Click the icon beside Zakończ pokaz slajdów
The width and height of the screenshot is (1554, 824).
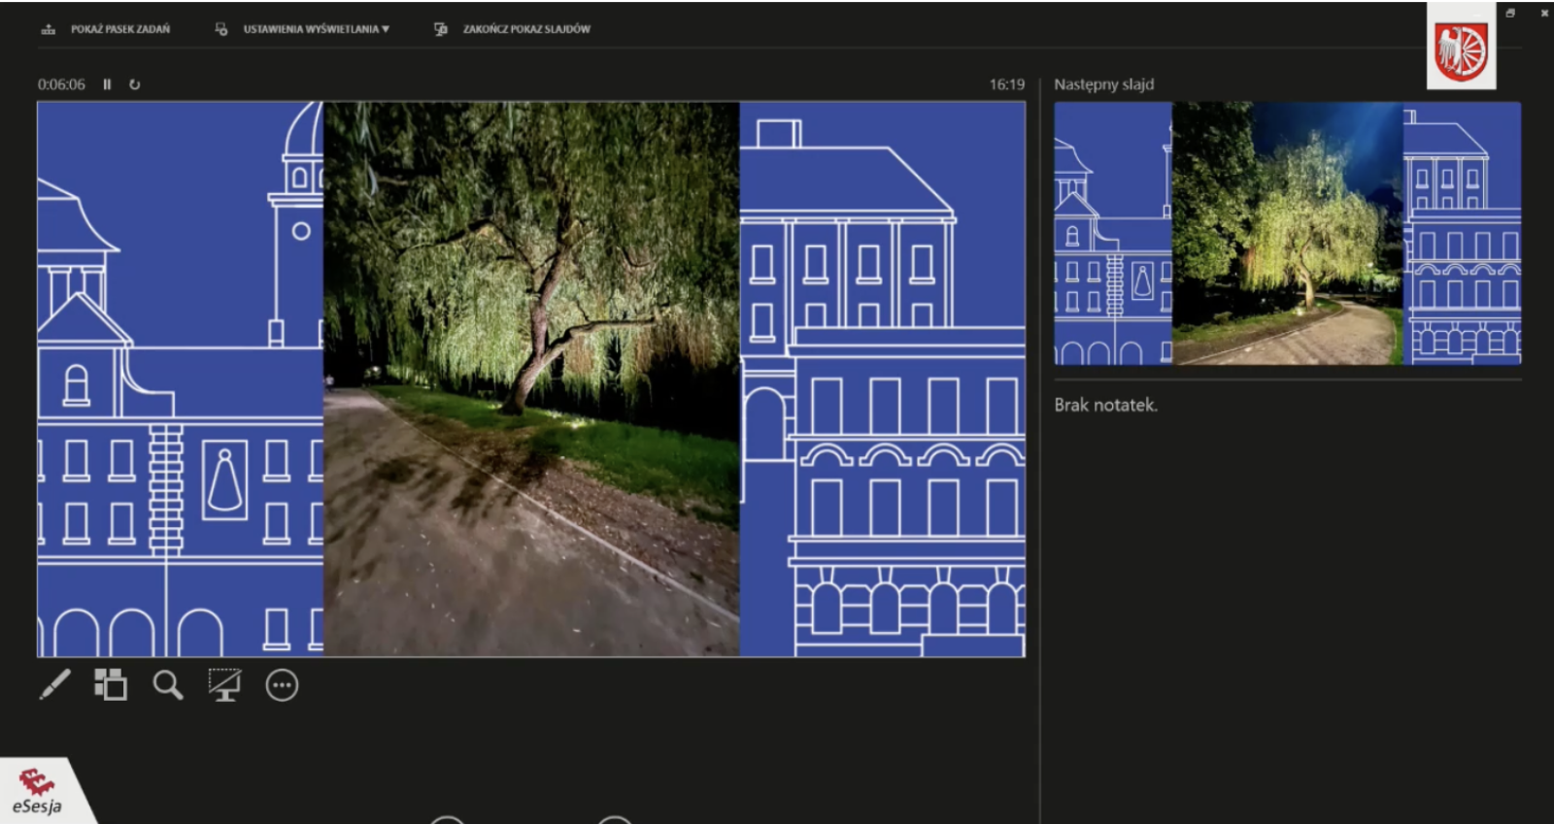(x=441, y=29)
